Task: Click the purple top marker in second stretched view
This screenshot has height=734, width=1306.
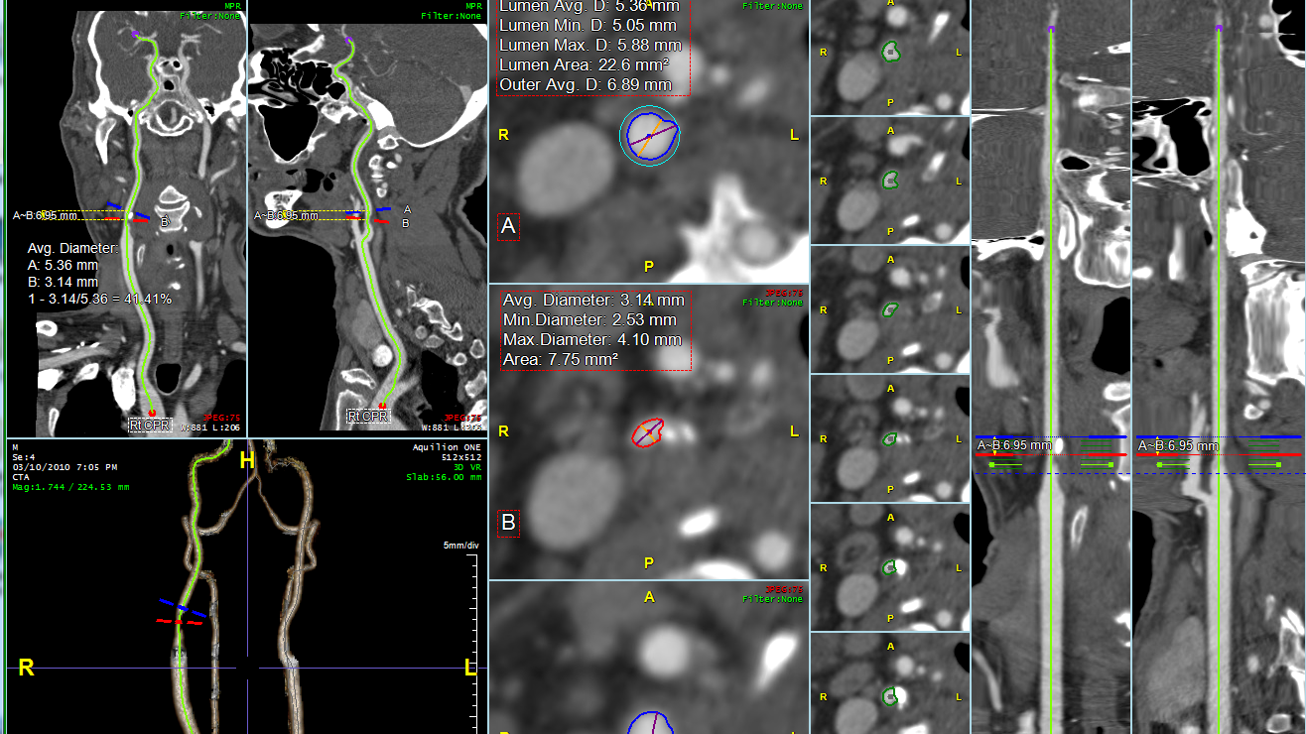Action: tap(1218, 29)
